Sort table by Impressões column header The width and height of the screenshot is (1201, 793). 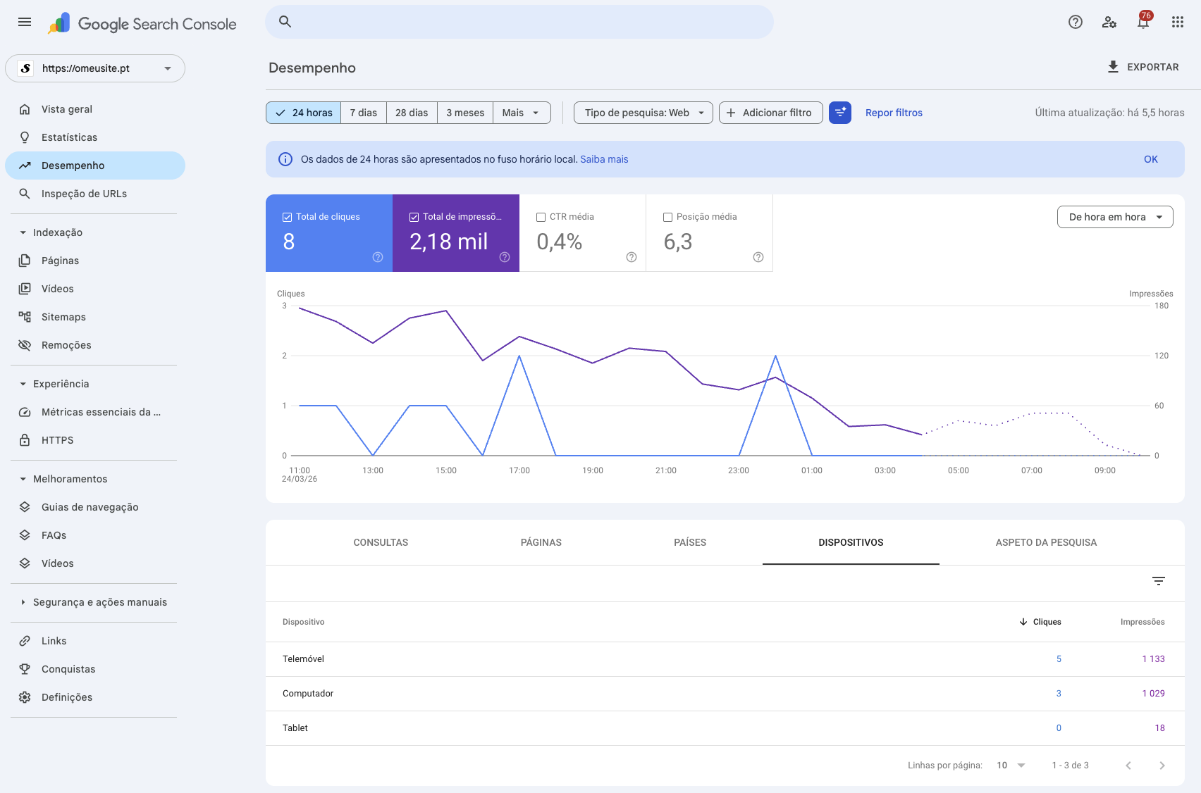1143,622
